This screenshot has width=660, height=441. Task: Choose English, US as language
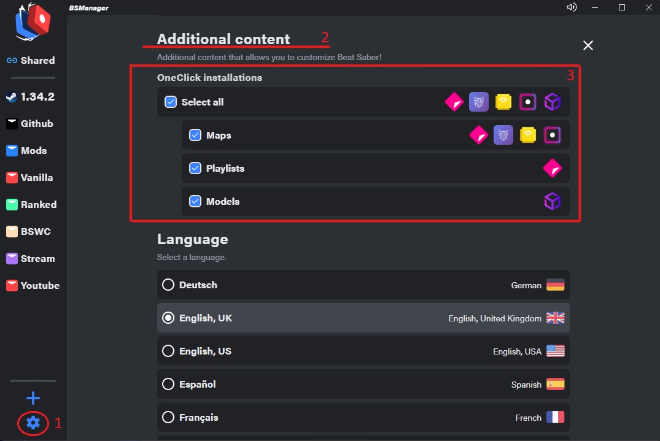tap(168, 351)
